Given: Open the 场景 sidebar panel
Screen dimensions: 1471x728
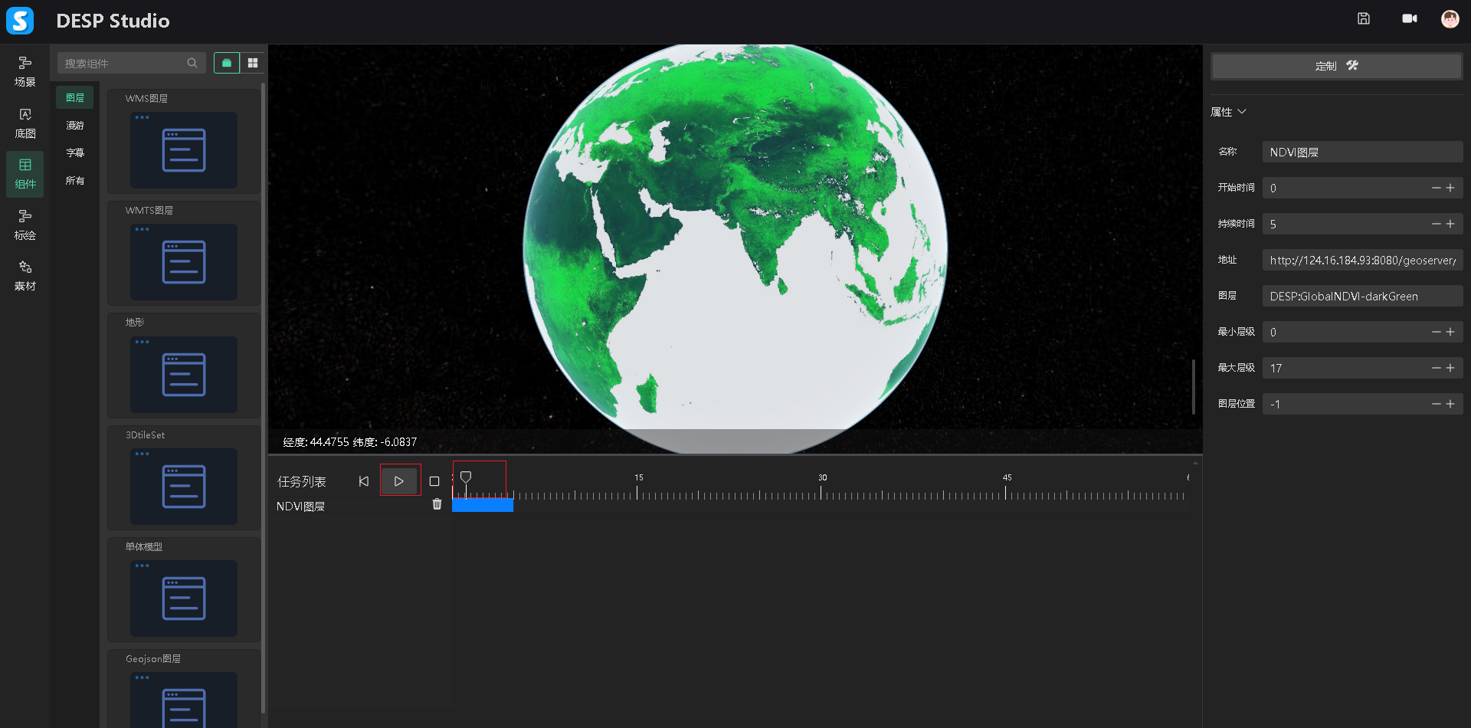Looking at the screenshot, I should click(25, 71).
